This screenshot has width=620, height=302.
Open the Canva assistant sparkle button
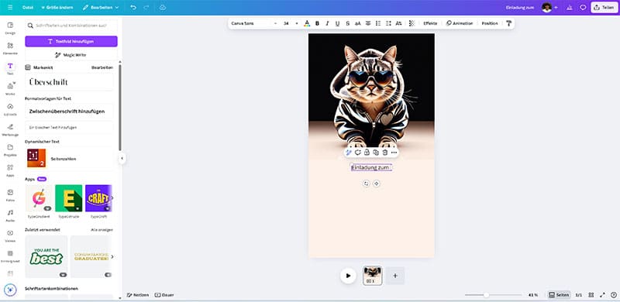[10, 290]
